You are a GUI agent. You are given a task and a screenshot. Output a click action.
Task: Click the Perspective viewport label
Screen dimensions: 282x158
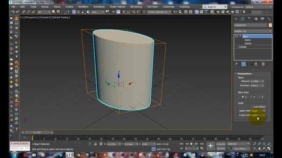tap(31, 18)
